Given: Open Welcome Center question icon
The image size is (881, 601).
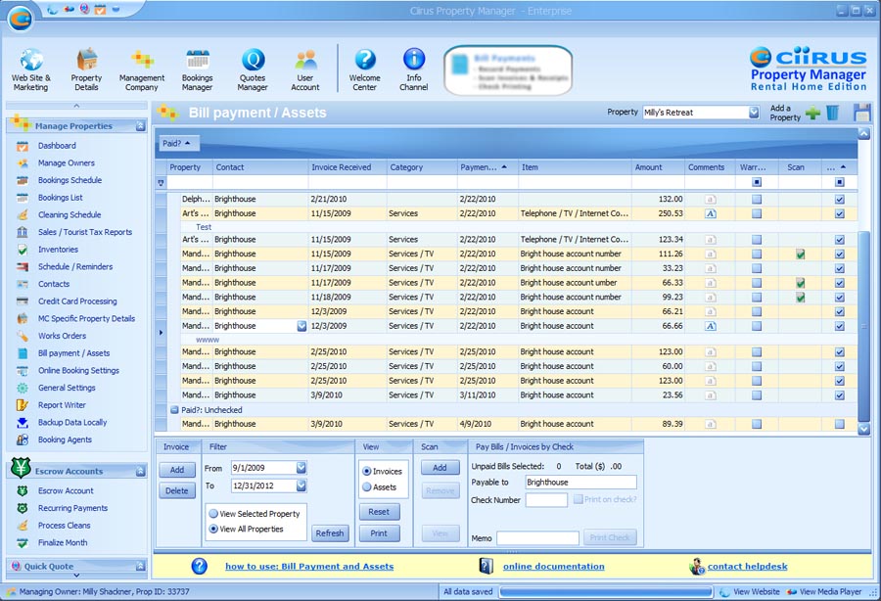Looking at the screenshot, I should (365, 70).
